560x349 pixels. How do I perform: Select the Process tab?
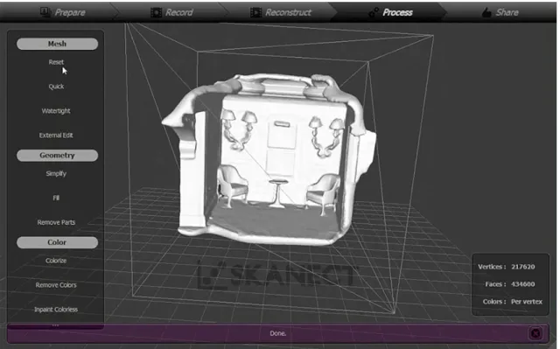(x=390, y=12)
